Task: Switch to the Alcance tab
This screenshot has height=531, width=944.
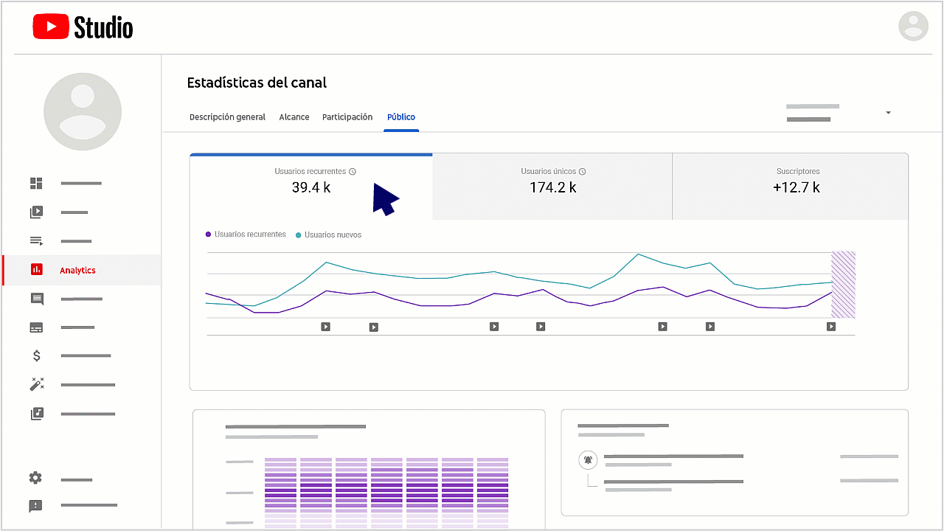Action: (294, 117)
